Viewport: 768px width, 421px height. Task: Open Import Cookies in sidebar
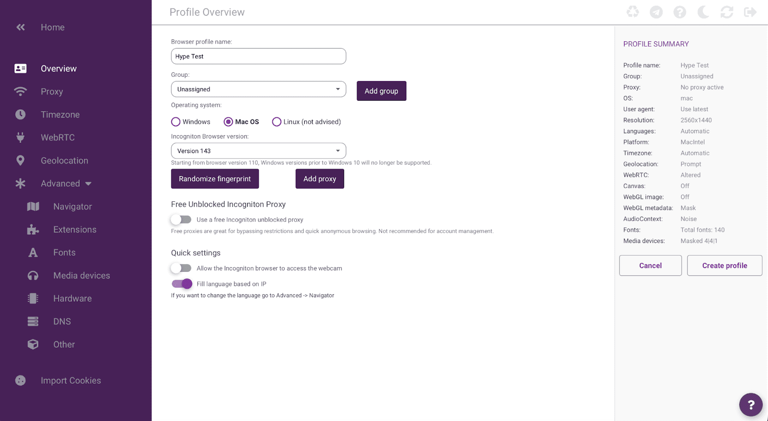coord(71,381)
